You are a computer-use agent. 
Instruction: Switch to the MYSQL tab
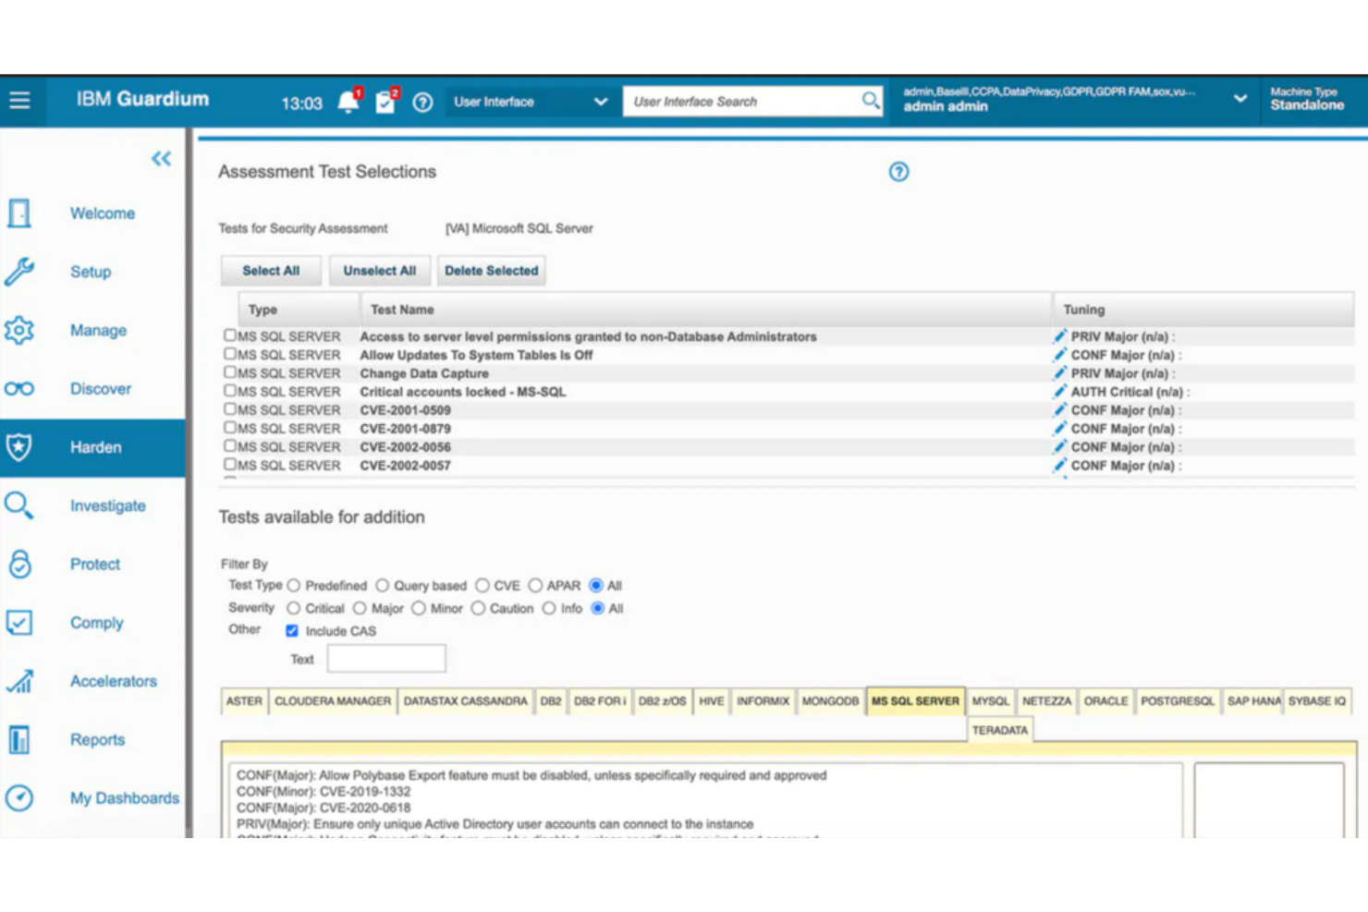click(991, 701)
